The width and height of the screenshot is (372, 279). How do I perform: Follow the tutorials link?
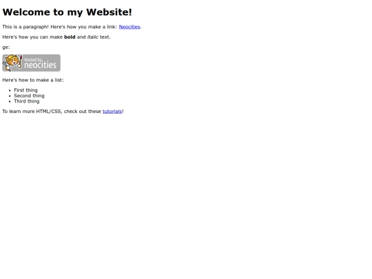coord(112,112)
